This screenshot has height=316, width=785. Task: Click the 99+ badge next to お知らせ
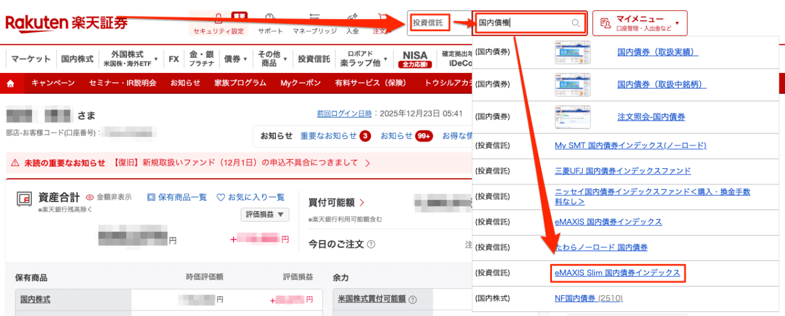(x=424, y=136)
